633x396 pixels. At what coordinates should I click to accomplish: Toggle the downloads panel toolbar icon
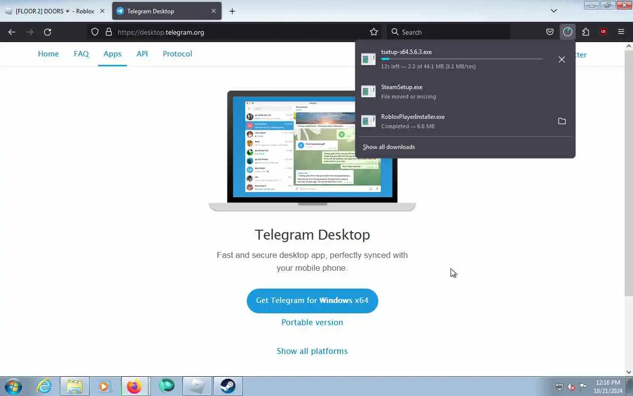pos(568,32)
